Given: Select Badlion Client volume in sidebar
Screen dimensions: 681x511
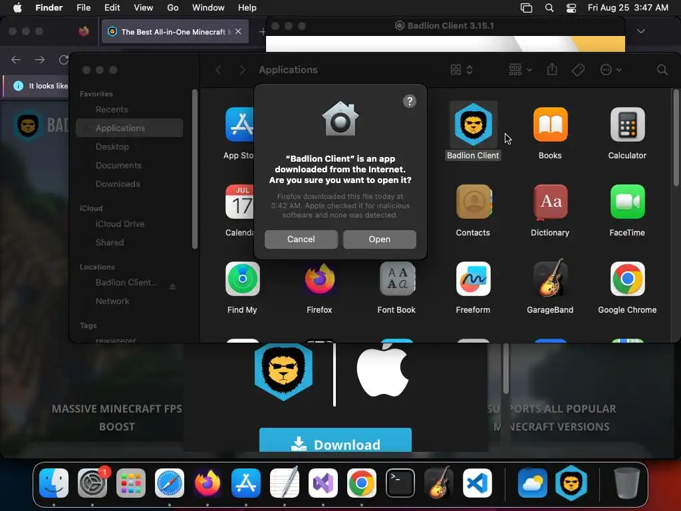Looking at the screenshot, I should pos(126,283).
